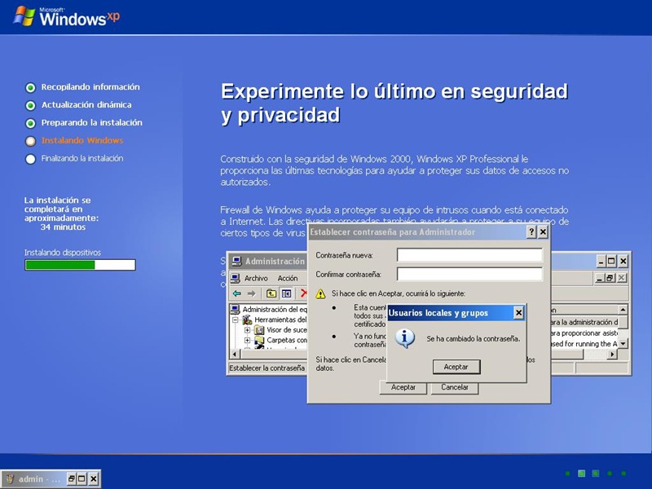Click the yellow warning icon in password dialog
This screenshot has width=652, height=489.
coord(320,293)
